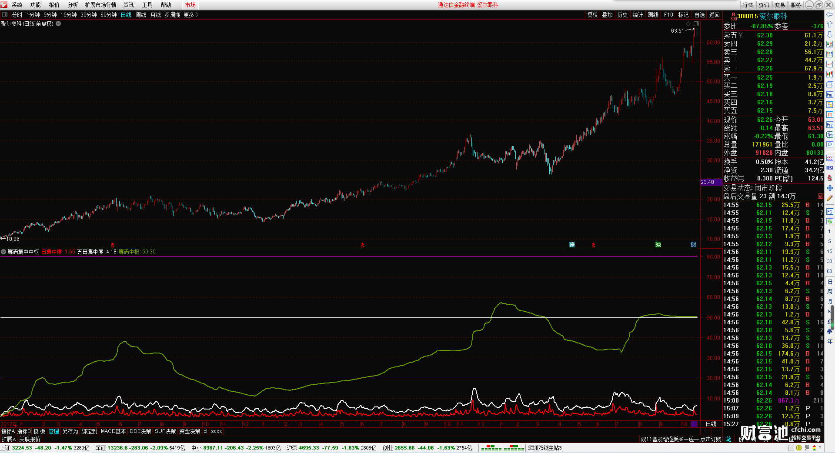Click the window layout icon left of 分时
The width and height of the screenshot is (835, 453).
coord(5,15)
